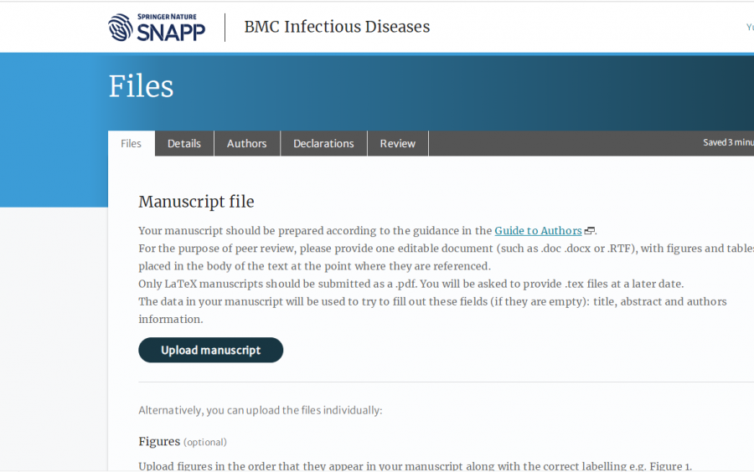
Task: Open the Review tab
Action: 397,144
